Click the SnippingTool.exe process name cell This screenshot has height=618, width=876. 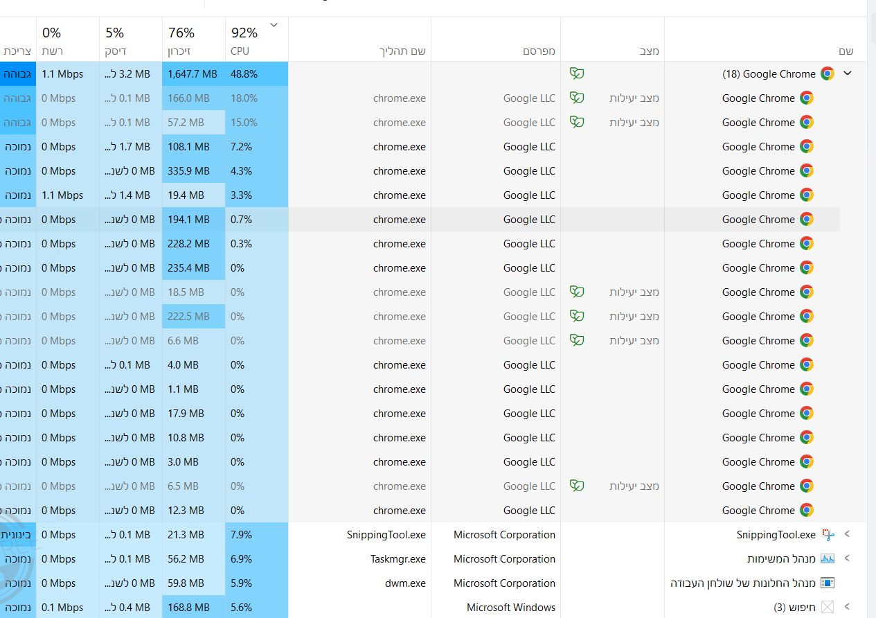coord(359,534)
